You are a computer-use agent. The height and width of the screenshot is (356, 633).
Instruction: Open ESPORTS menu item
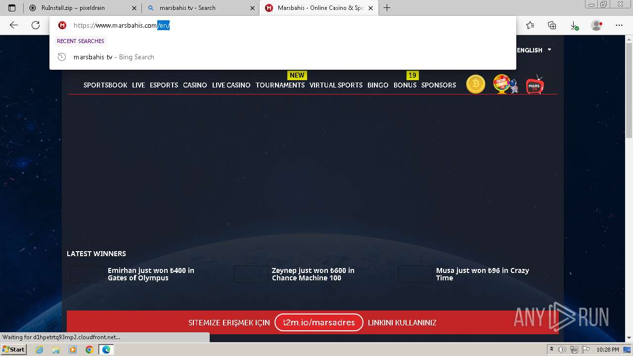[x=164, y=85]
